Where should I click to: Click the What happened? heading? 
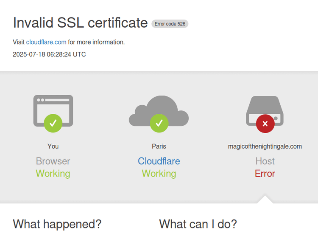57,224
